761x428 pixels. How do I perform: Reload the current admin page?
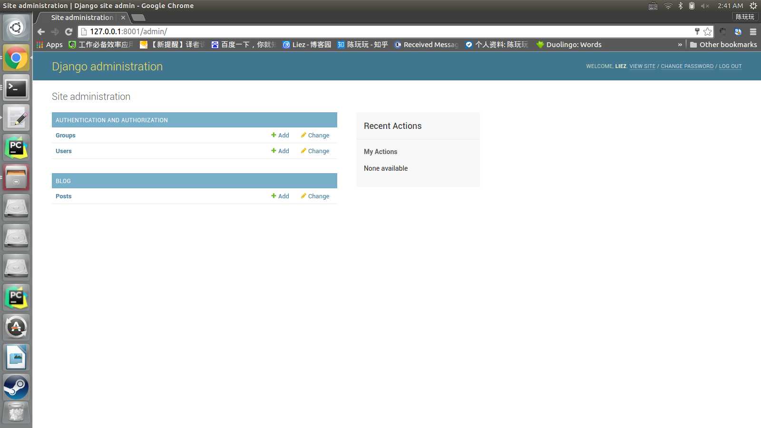click(68, 31)
